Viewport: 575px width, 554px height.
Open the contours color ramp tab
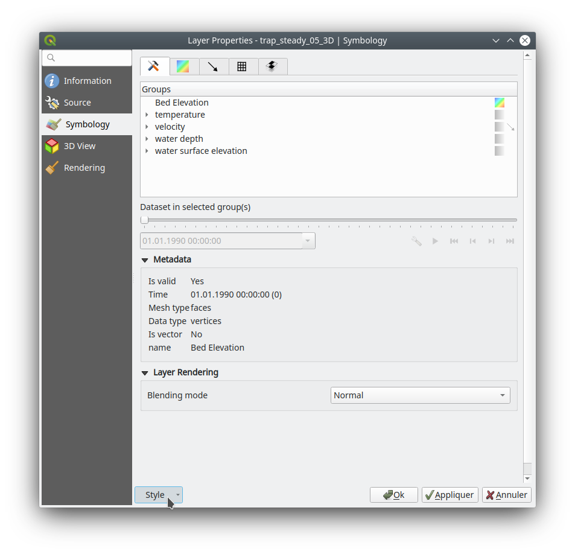(x=183, y=66)
